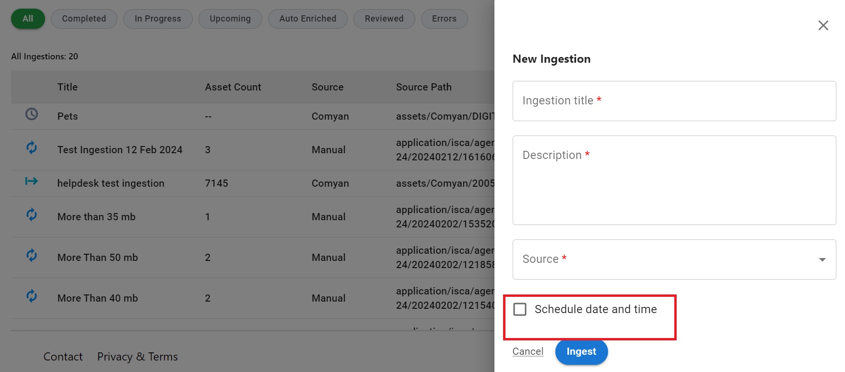Show In Progress ingestions
845x372 pixels.
158,19
